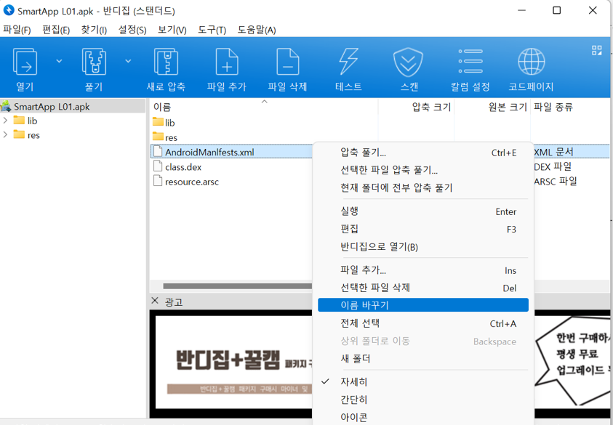The height and width of the screenshot is (425, 613).
Task: Open the 설정(S) menu
Action: pyautogui.click(x=132, y=30)
